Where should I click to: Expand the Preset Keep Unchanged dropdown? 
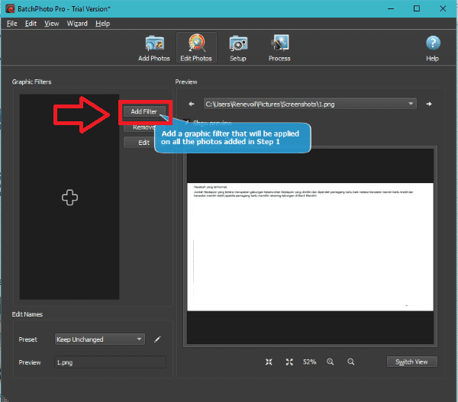[x=100, y=339]
